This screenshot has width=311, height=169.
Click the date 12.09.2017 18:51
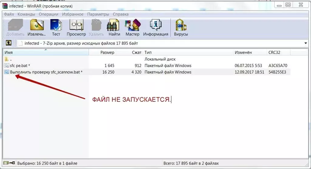click(249, 72)
